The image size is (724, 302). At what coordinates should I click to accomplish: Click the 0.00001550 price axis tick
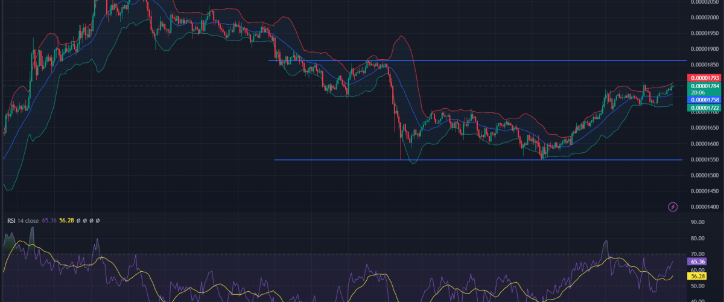coord(705,159)
